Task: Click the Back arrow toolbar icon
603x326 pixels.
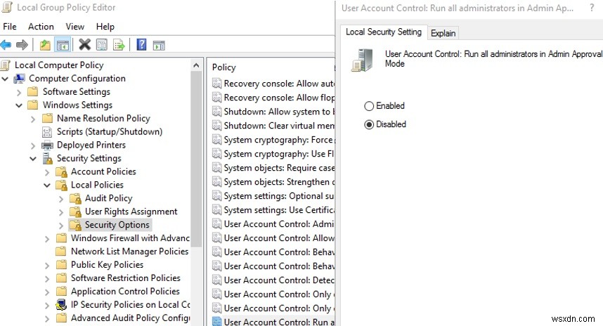Action: [6, 45]
